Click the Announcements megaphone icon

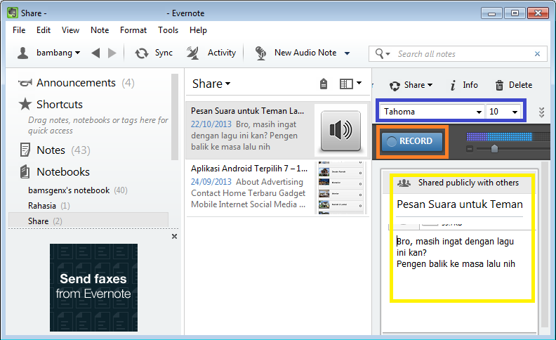point(25,83)
